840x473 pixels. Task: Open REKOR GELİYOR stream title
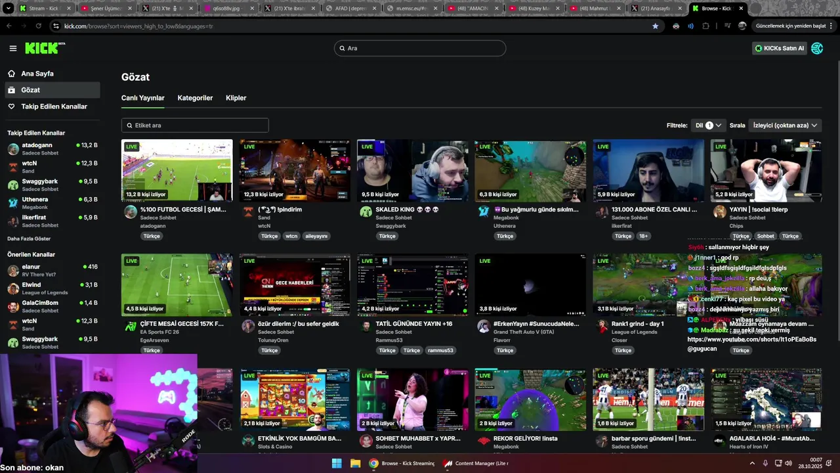[525, 438]
